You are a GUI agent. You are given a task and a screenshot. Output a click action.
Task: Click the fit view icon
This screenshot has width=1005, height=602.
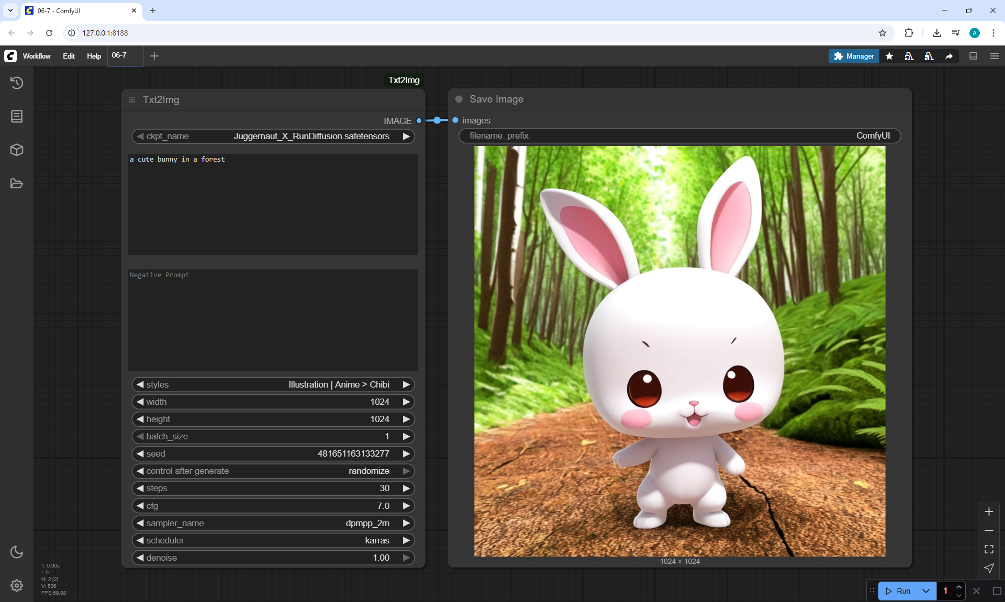click(x=989, y=549)
